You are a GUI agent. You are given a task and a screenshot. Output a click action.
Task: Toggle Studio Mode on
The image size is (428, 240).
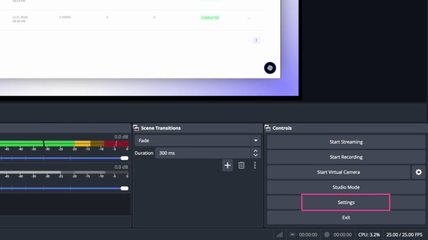[346, 187]
